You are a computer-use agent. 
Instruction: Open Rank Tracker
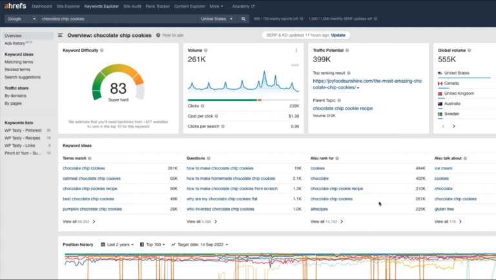pyautogui.click(x=158, y=6)
